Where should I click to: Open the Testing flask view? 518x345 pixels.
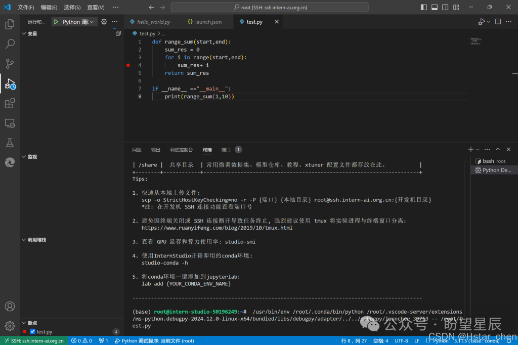(x=10, y=143)
